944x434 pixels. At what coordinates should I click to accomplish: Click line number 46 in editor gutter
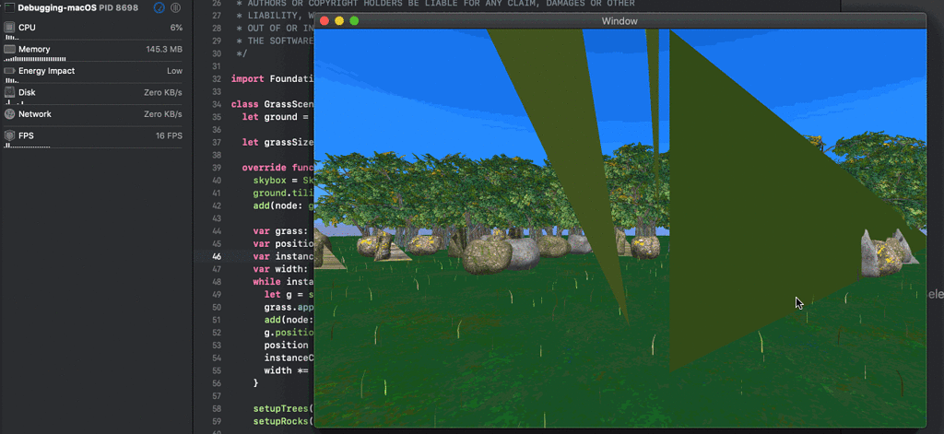[x=217, y=256]
